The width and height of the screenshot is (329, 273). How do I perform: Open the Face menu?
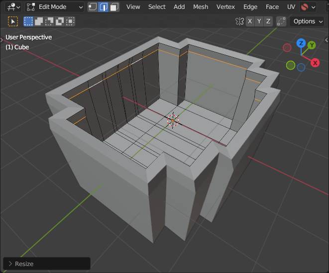coord(272,7)
